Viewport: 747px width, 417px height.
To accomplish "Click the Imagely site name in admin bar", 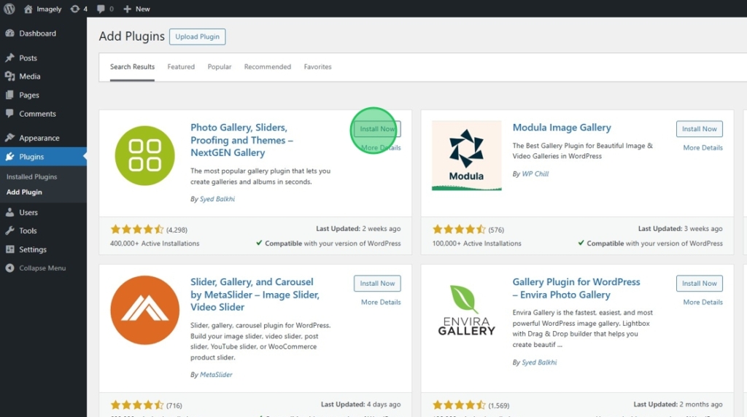I will (x=49, y=9).
